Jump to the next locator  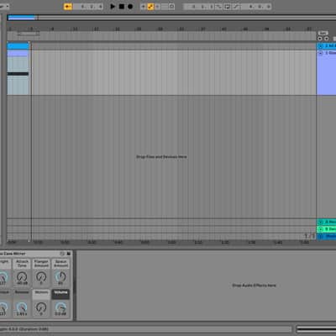point(327,39)
